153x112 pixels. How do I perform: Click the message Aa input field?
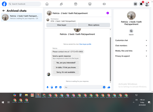tap(83, 87)
